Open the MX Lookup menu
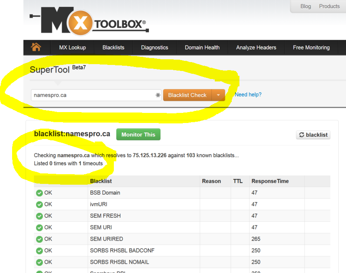The width and height of the screenshot is (346, 273). 72,47
